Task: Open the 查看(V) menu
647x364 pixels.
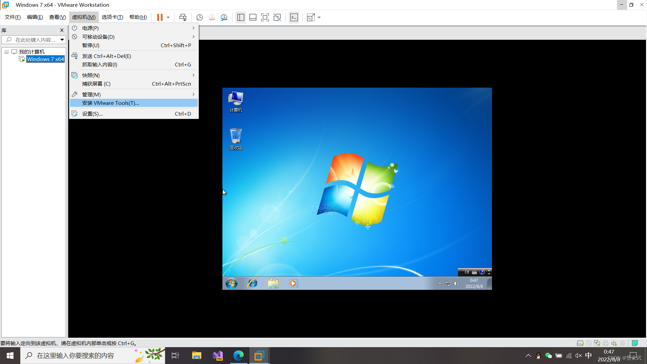Action: pyautogui.click(x=57, y=17)
